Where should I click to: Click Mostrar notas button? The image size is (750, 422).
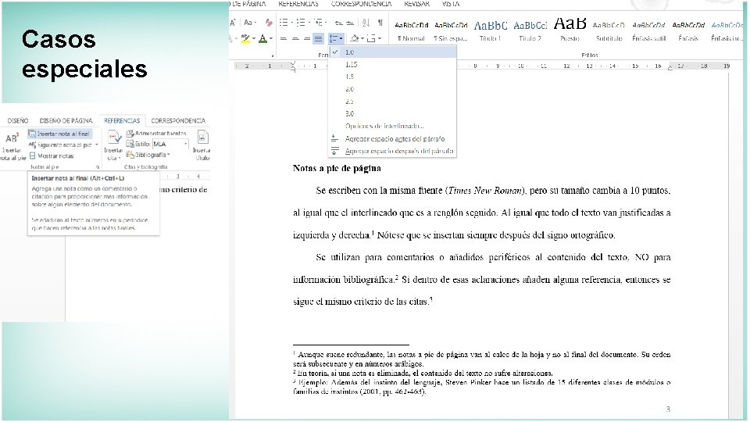(52, 156)
